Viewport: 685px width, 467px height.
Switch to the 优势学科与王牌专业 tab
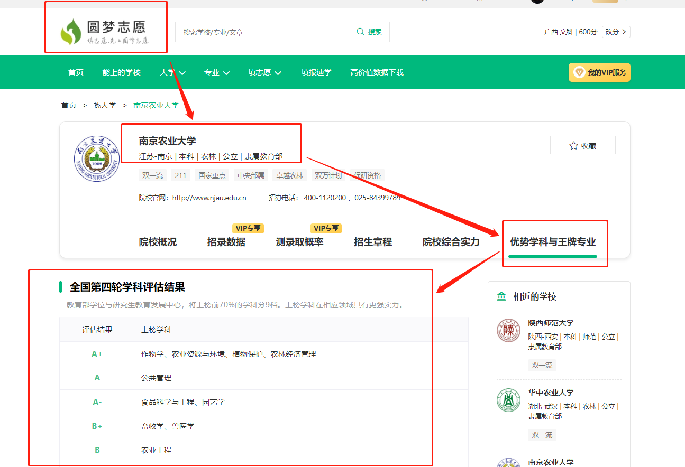[553, 242]
